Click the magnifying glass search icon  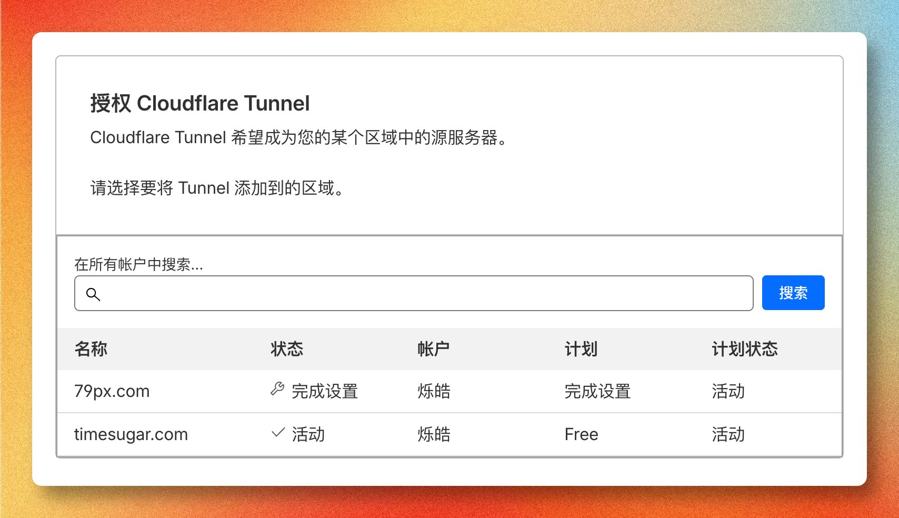pos(93,294)
